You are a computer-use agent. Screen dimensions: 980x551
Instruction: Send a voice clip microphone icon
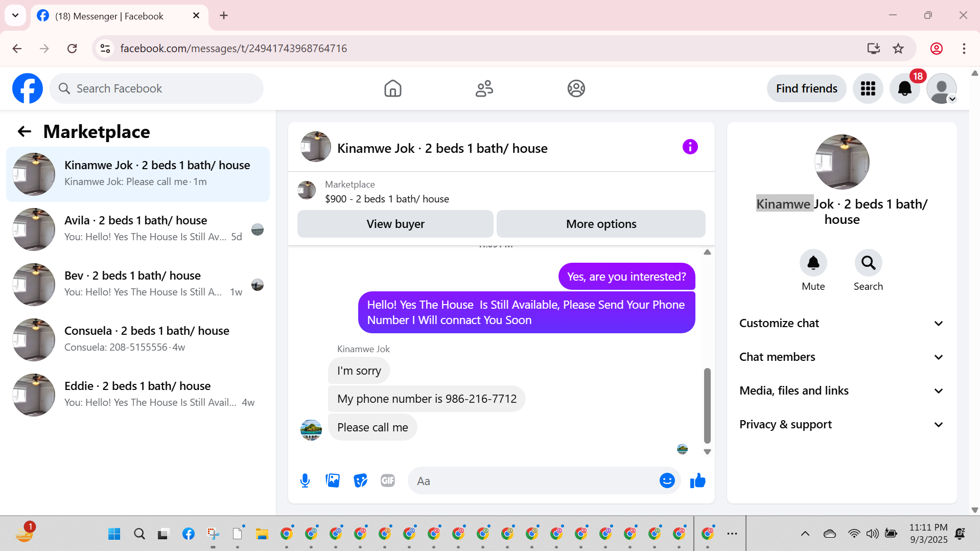pos(305,481)
